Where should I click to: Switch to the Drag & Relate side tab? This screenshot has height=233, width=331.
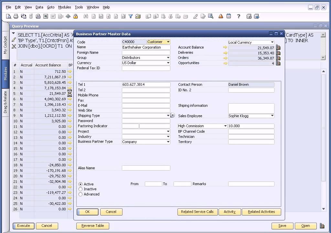(x=5, y=102)
